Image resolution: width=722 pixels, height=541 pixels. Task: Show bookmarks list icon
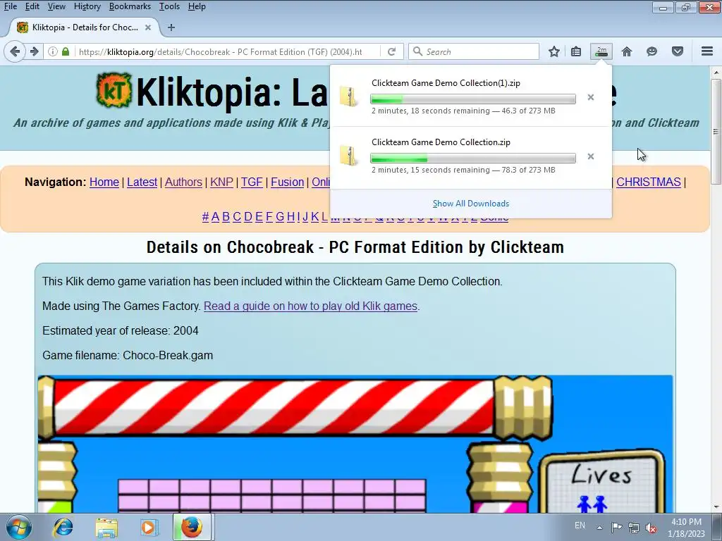click(576, 51)
